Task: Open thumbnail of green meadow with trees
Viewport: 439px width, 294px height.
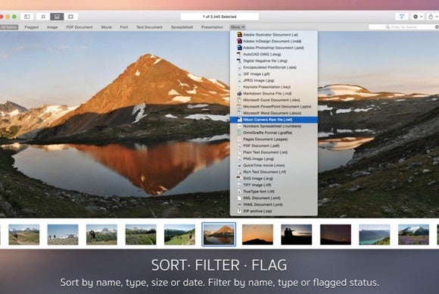Action: (141, 235)
